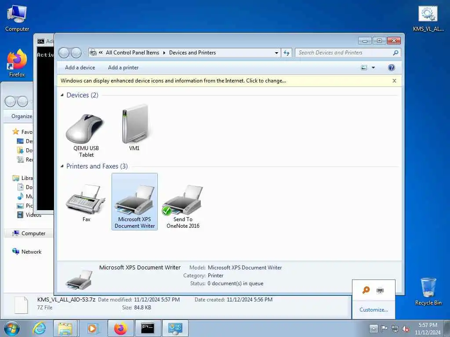Switch to Command Prompt taskbar button

coord(148,328)
